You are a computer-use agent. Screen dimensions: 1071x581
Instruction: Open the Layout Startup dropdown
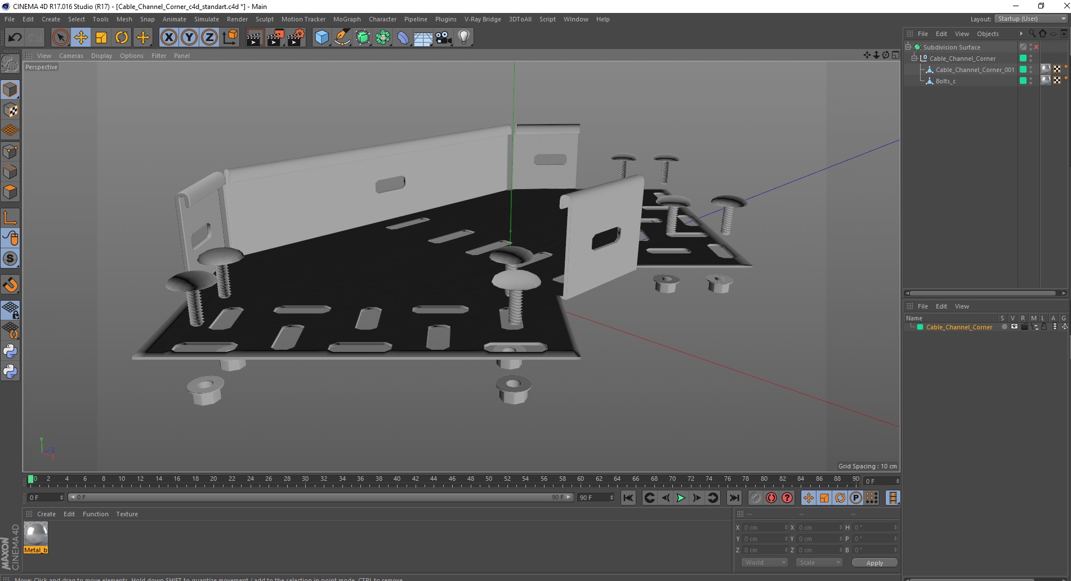(x=1032, y=19)
